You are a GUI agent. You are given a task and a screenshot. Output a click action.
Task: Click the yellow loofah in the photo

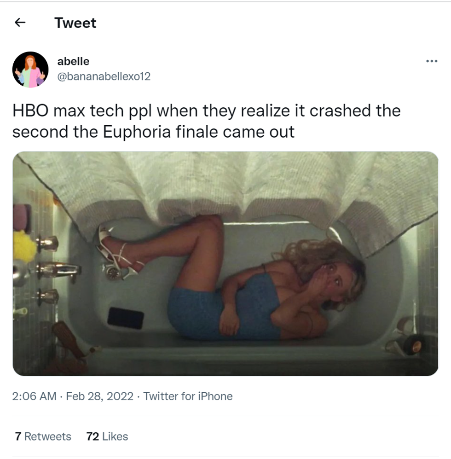point(24,246)
